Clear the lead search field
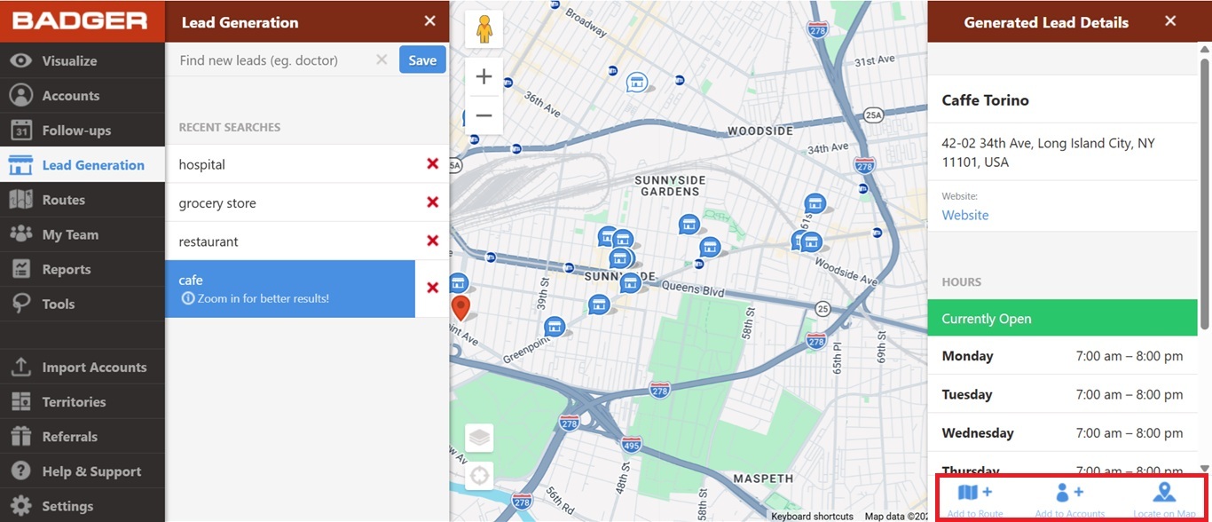1212x522 pixels. click(x=382, y=60)
